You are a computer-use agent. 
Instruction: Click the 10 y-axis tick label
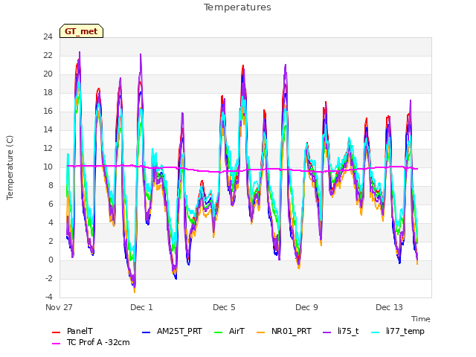click(x=48, y=167)
